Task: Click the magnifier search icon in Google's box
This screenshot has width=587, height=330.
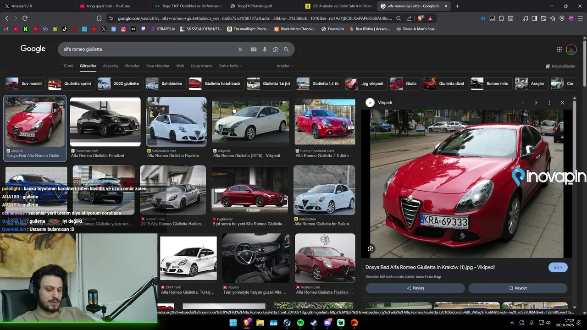Action: tap(286, 49)
